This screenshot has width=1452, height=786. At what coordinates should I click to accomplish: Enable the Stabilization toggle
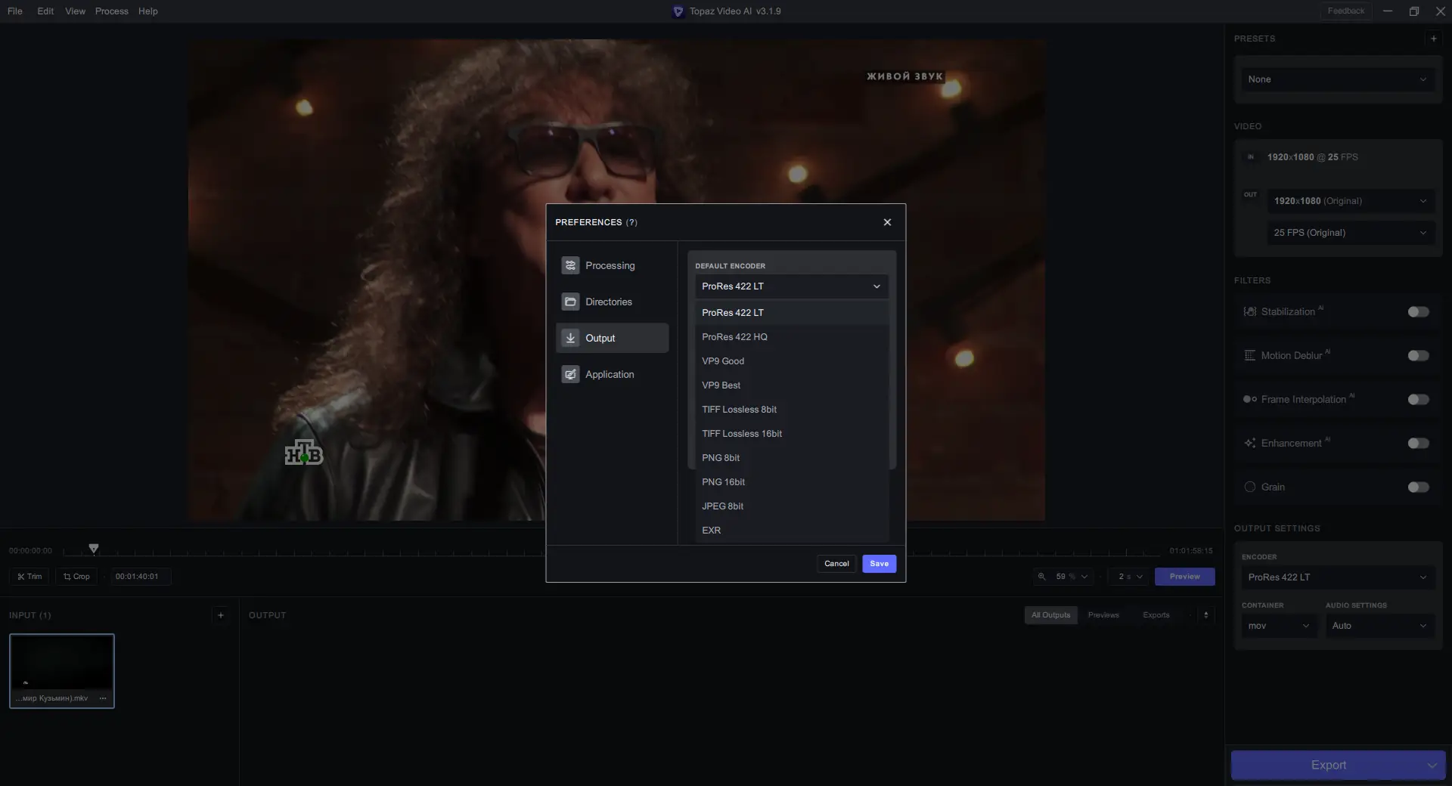tap(1419, 311)
